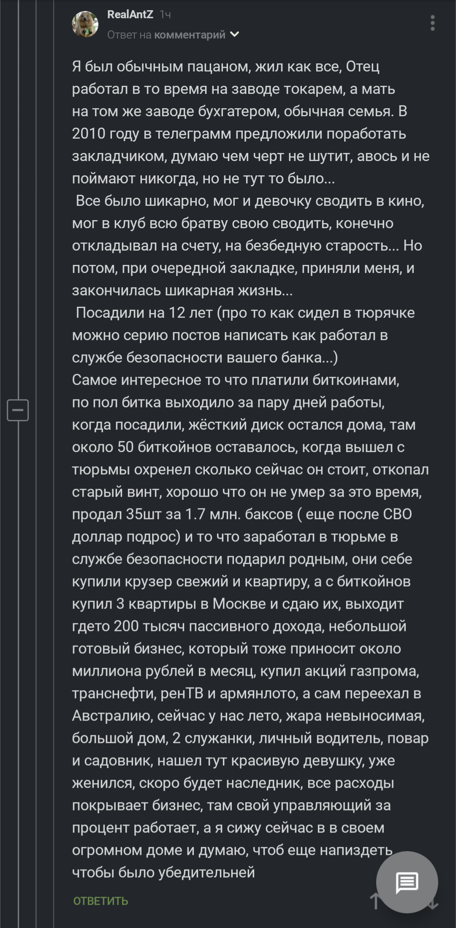
Task: Open the three-dot comment options menu
Action: click(432, 23)
